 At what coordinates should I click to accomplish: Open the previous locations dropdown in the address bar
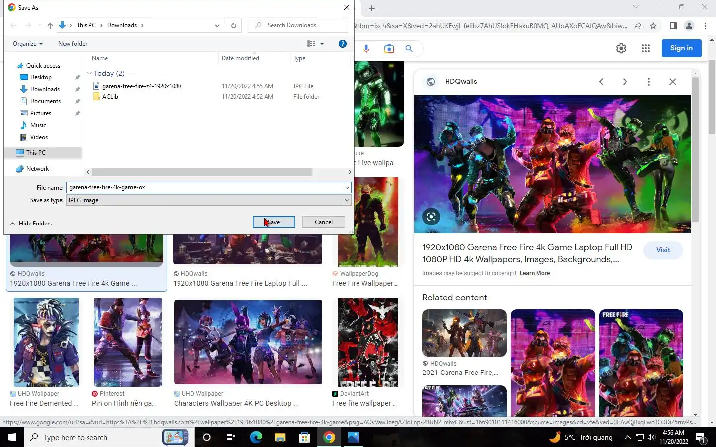tap(217, 25)
